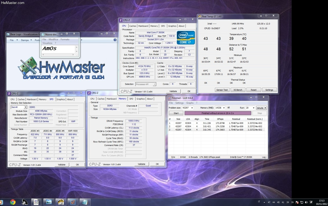Open the Caches tab in processor CPU-Z
Image resolution: width=328 pixels, height=206 pixels.
tap(133, 26)
